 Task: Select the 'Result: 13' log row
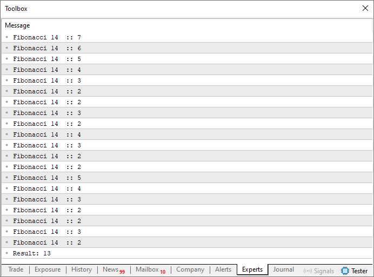187,253
